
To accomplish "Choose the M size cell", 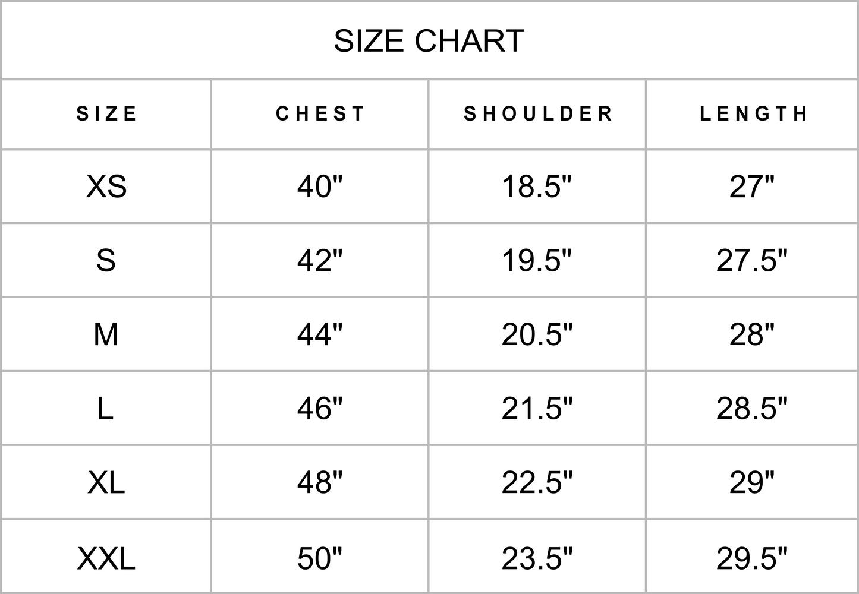I will [x=106, y=334].
